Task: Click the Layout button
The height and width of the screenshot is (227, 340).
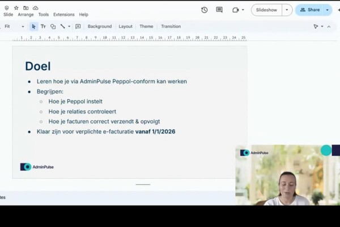Action: pos(126,27)
